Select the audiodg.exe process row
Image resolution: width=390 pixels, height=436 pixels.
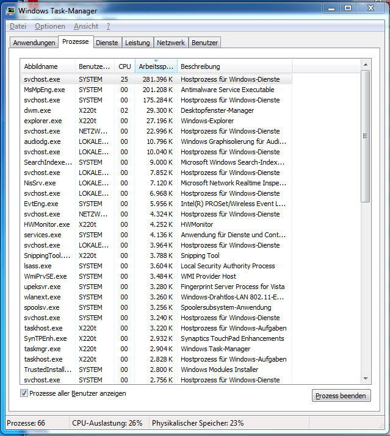(156, 141)
